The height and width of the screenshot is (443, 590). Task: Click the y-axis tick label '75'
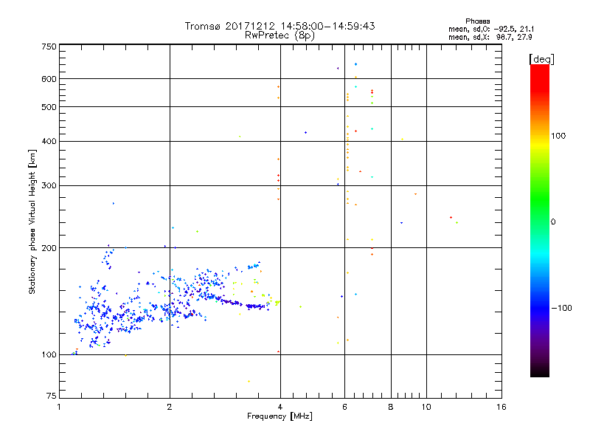(52, 396)
